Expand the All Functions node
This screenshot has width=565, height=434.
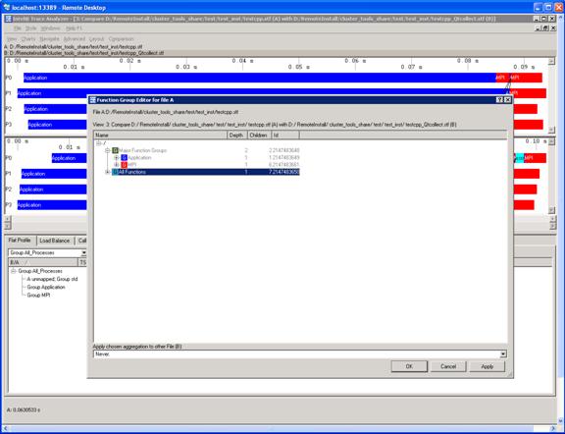click(107, 172)
